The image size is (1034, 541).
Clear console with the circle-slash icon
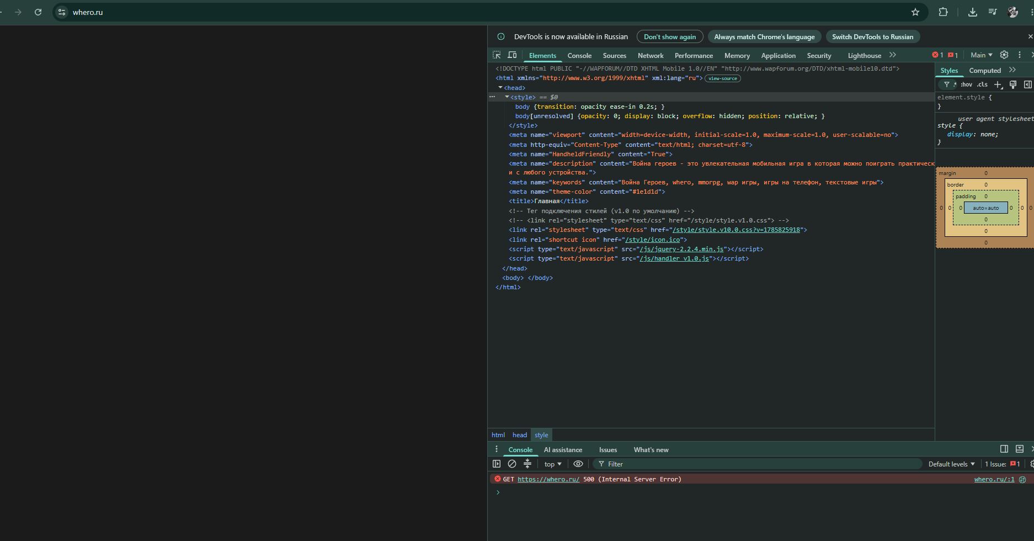pos(512,464)
